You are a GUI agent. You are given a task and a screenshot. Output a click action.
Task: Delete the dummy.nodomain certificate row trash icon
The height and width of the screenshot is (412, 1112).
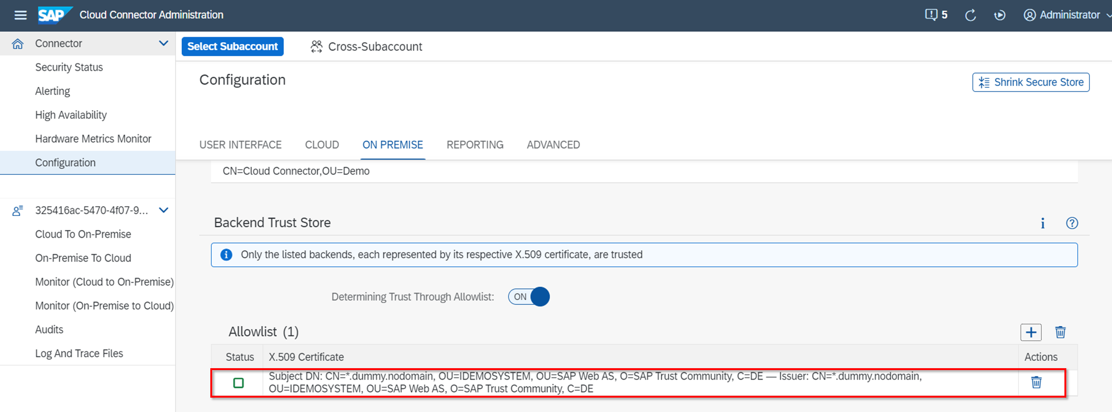[1036, 382]
